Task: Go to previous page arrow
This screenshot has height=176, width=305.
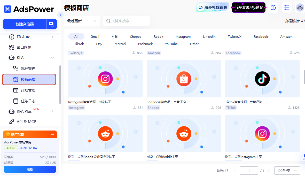Action: (x=234, y=171)
